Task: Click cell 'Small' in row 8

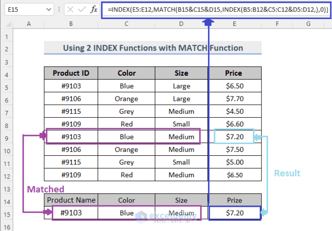Action: tap(181, 124)
